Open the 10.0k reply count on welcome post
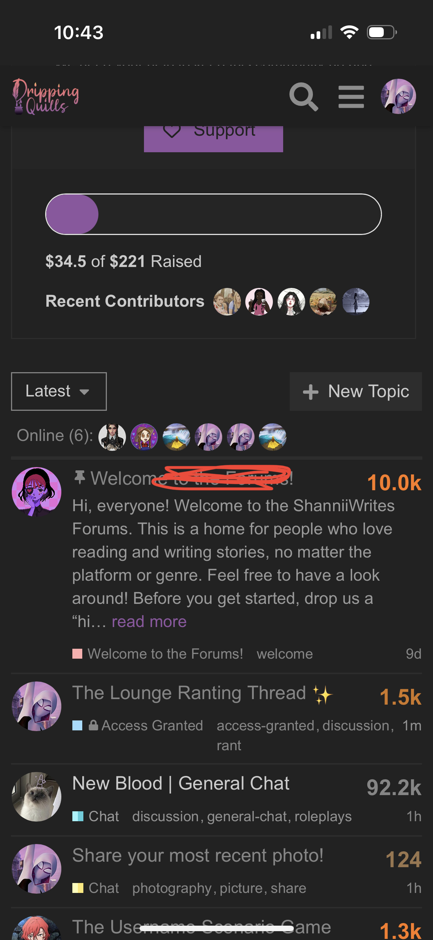433x940 pixels. pyautogui.click(x=394, y=483)
